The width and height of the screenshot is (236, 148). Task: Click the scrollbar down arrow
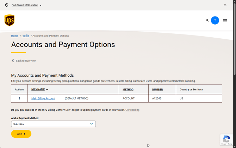coord(234,147)
